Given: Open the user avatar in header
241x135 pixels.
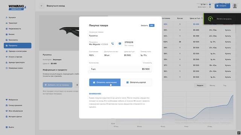Looking at the screenshot, I should pos(235,6).
